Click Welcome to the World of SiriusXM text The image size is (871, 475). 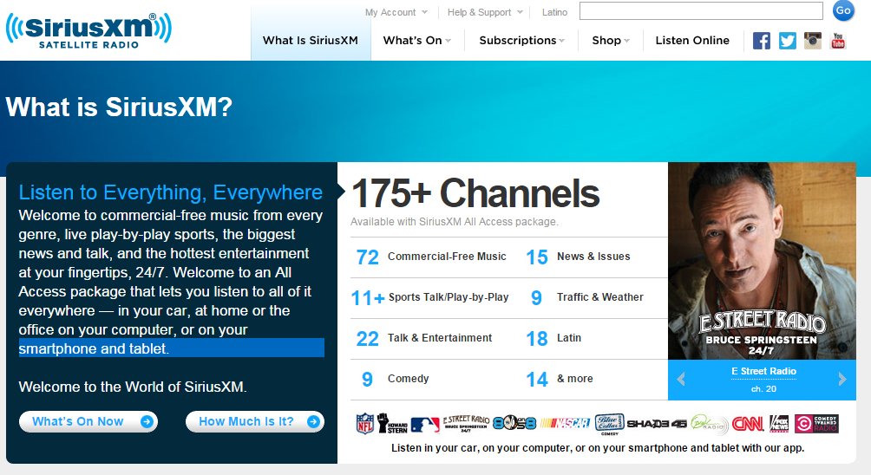pyautogui.click(x=133, y=387)
